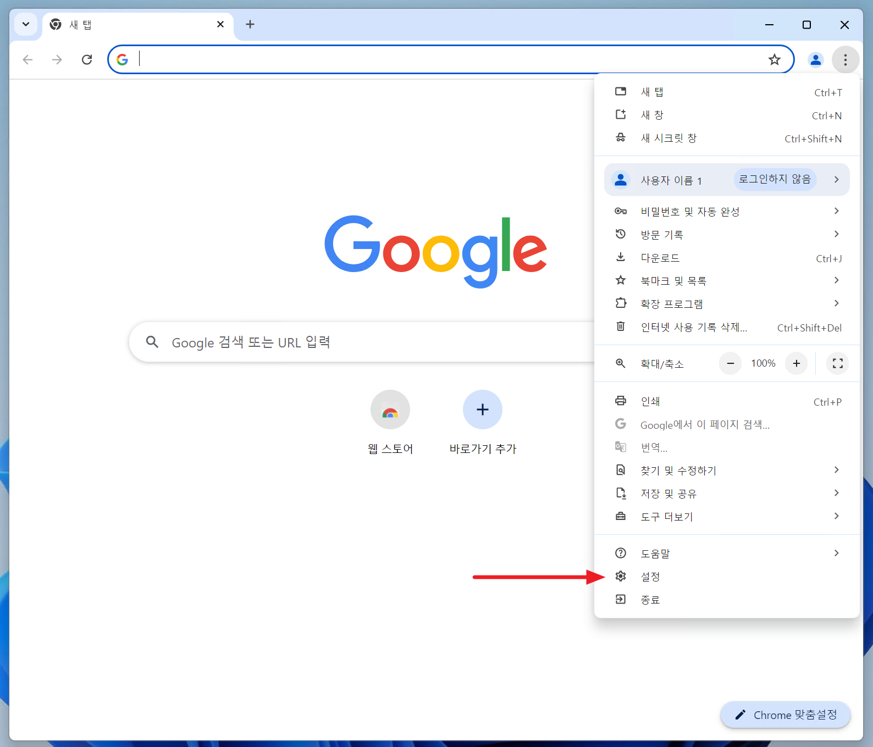Viewport: 873px width, 747px height.
Task: Expand 확장 프로그램 submenu
Action: 727,304
